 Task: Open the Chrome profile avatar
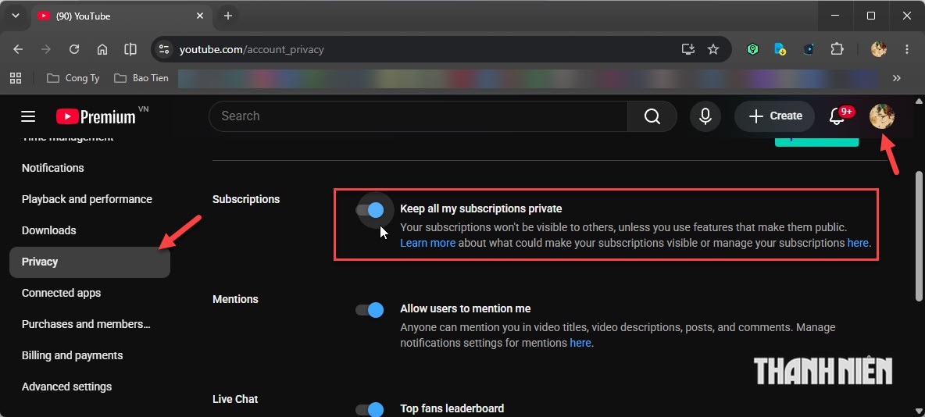pos(879,49)
